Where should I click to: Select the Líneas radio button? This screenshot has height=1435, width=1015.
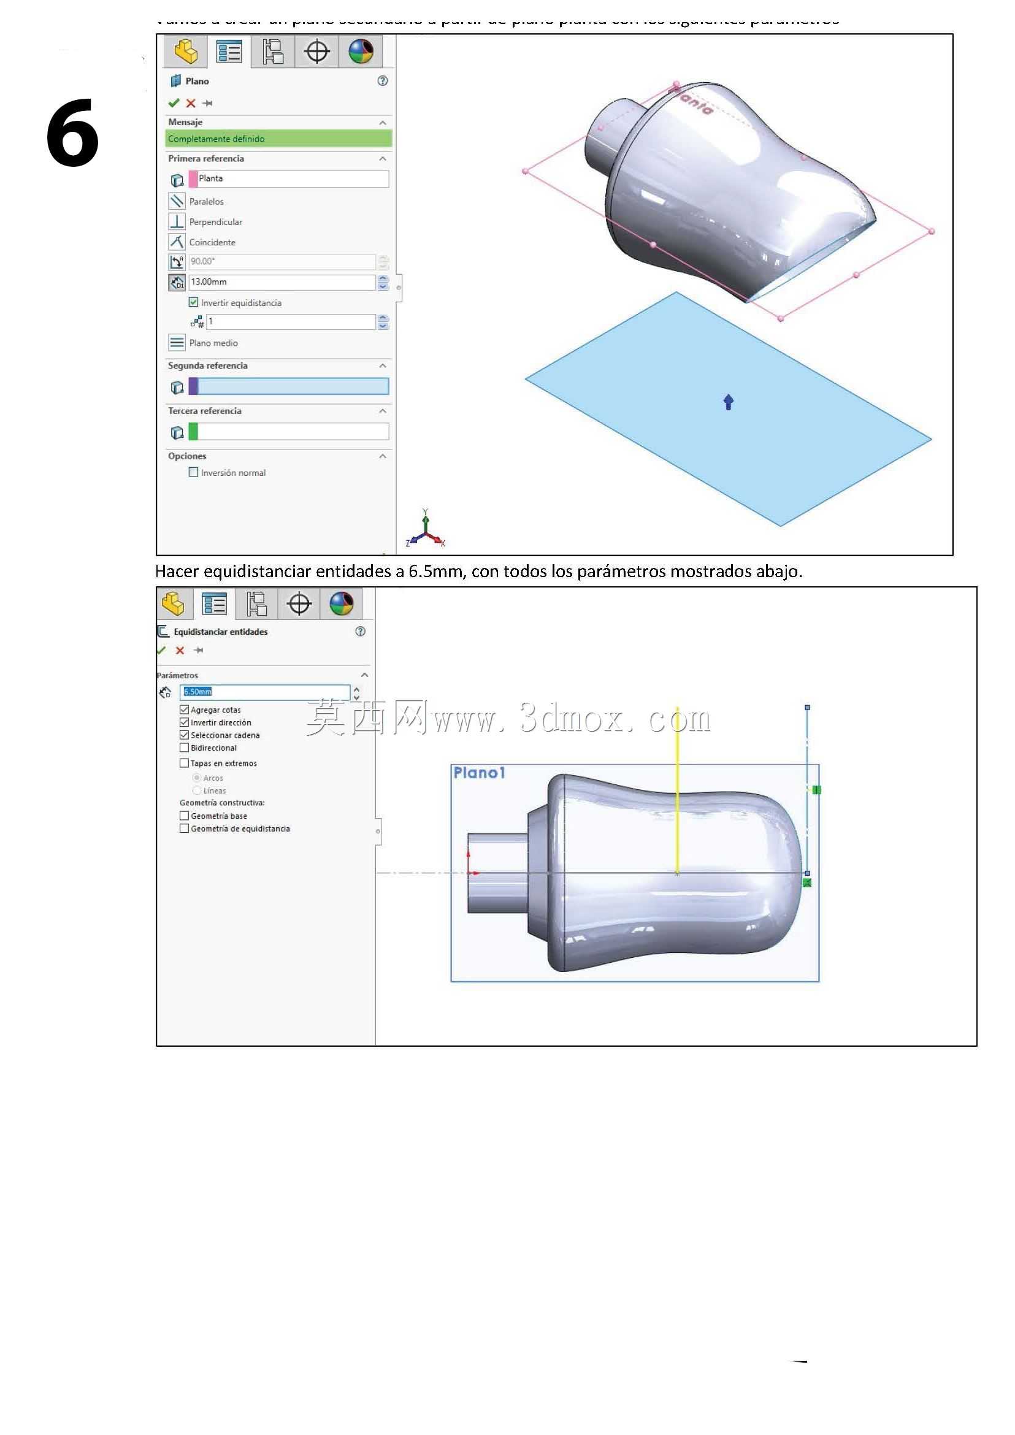tap(197, 791)
